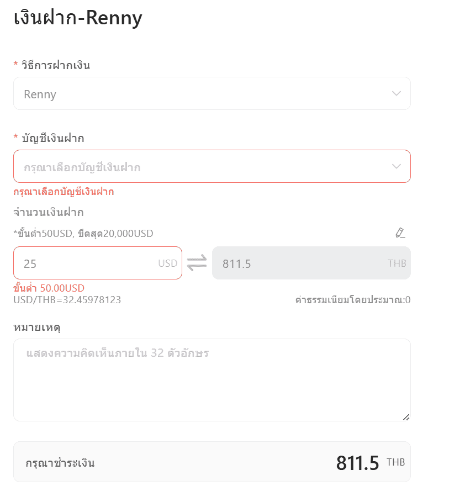Click the resize handle of the remarks box
This screenshot has width=465, height=491.
click(406, 417)
